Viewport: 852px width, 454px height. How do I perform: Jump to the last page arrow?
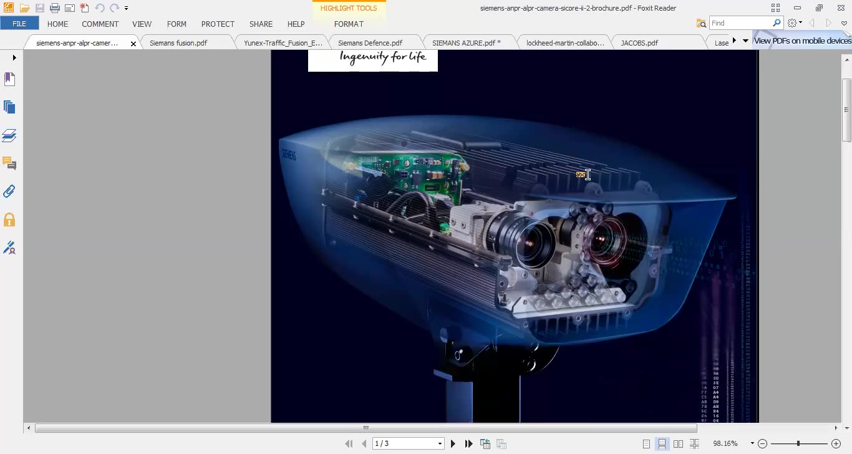[x=469, y=443]
